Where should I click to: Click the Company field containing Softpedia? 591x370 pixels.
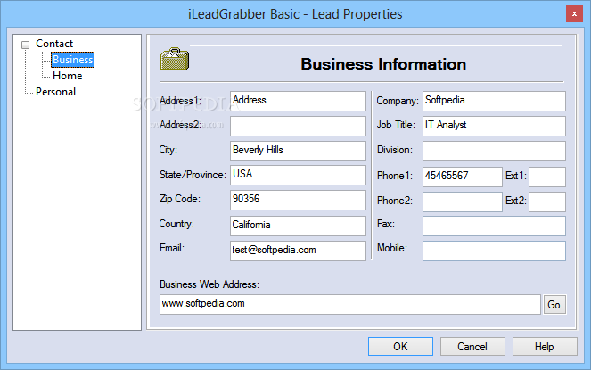(494, 101)
